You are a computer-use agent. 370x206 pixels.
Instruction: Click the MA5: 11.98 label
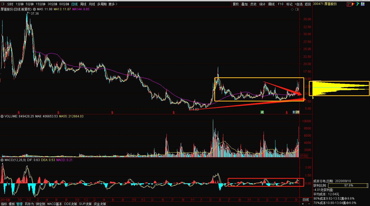click(x=45, y=9)
